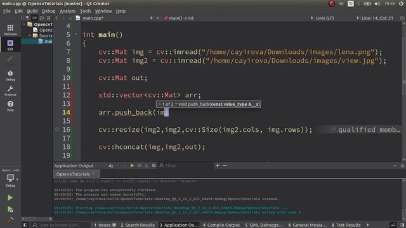Image resolution: width=406 pixels, height=228 pixels.
Task: Focus the Type to locate search field
Action: click(60, 225)
